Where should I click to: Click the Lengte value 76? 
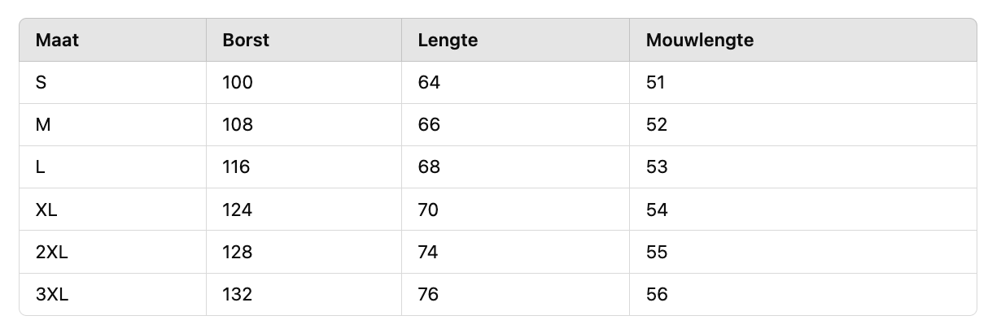[428, 294]
